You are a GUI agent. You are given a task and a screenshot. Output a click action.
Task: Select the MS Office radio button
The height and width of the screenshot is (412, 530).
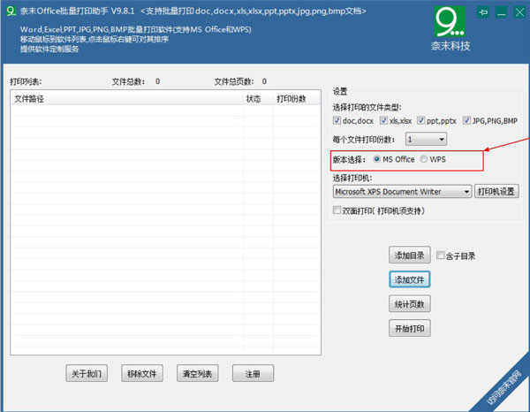[x=376, y=159]
